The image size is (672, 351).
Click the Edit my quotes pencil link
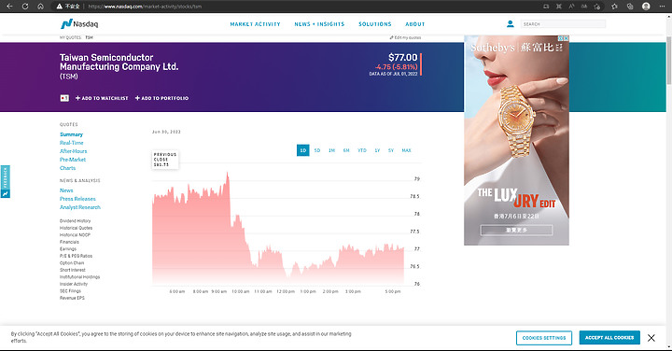405,37
